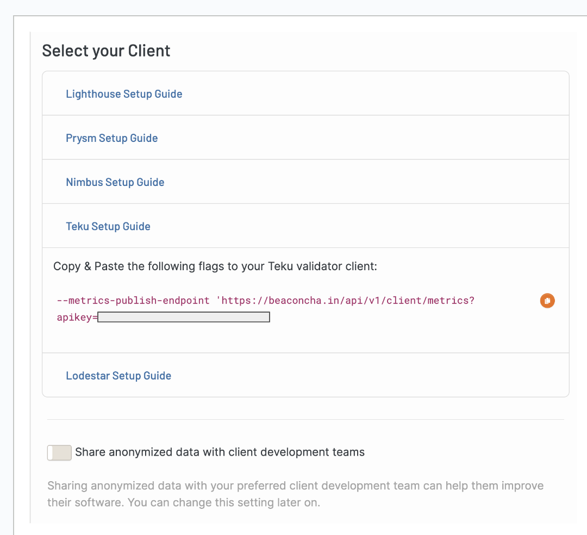The height and width of the screenshot is (535, 587).
Task: Expand the Lighthouse Setup Guide section
Action: point(124,94)
